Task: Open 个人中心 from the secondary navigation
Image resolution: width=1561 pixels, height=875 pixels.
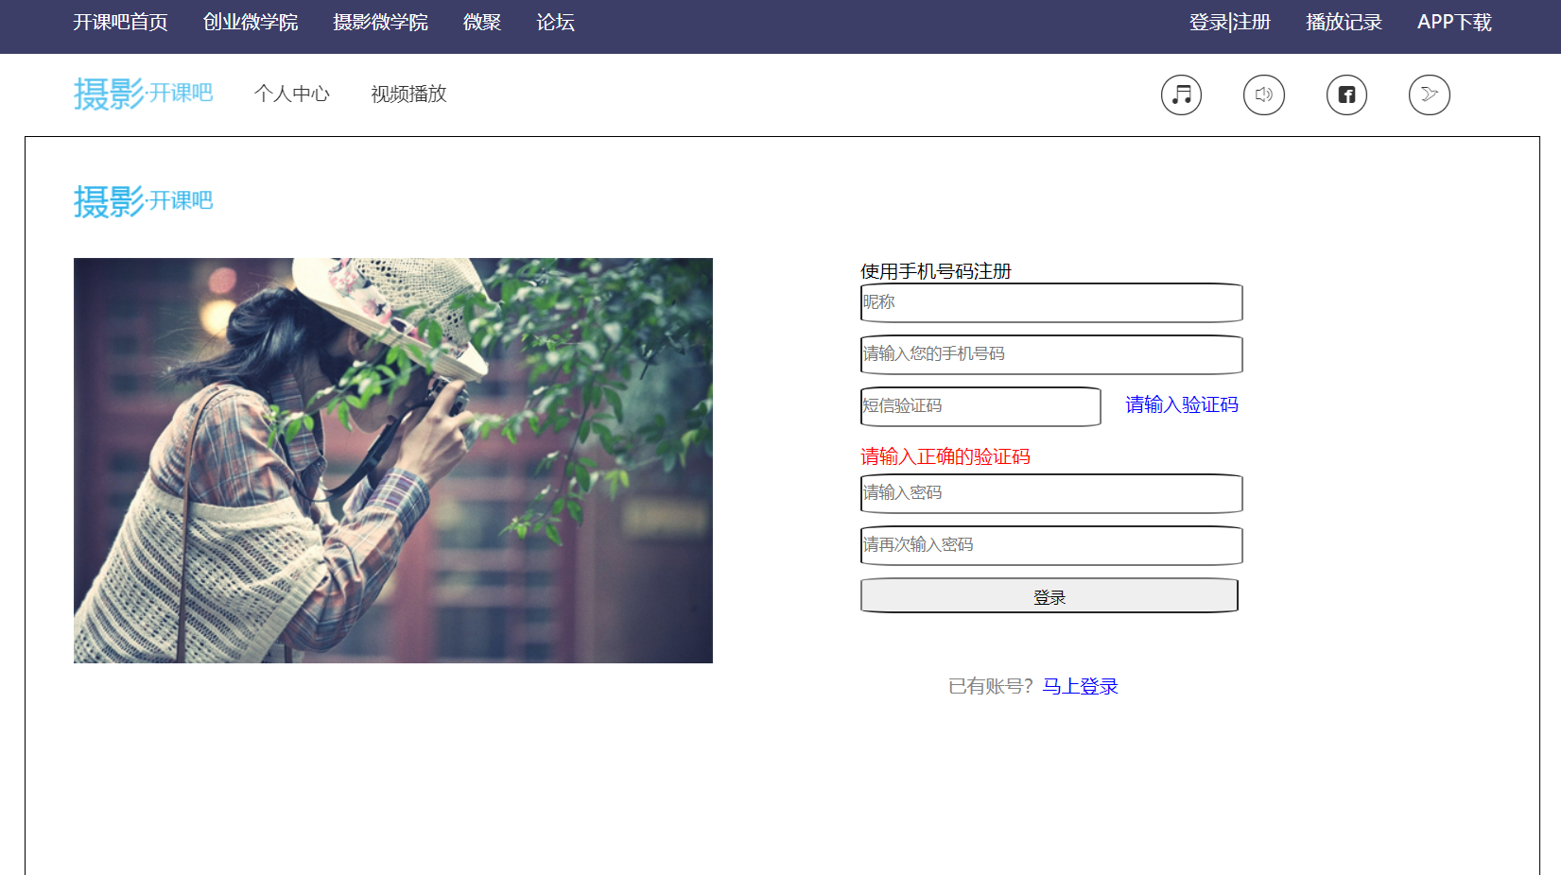Action: (293, 94)
